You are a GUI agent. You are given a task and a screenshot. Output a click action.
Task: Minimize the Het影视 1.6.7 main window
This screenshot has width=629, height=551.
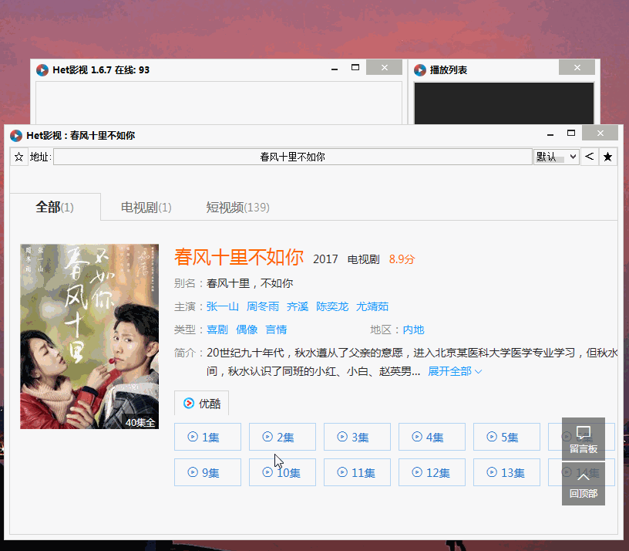[x=335, y=69]
